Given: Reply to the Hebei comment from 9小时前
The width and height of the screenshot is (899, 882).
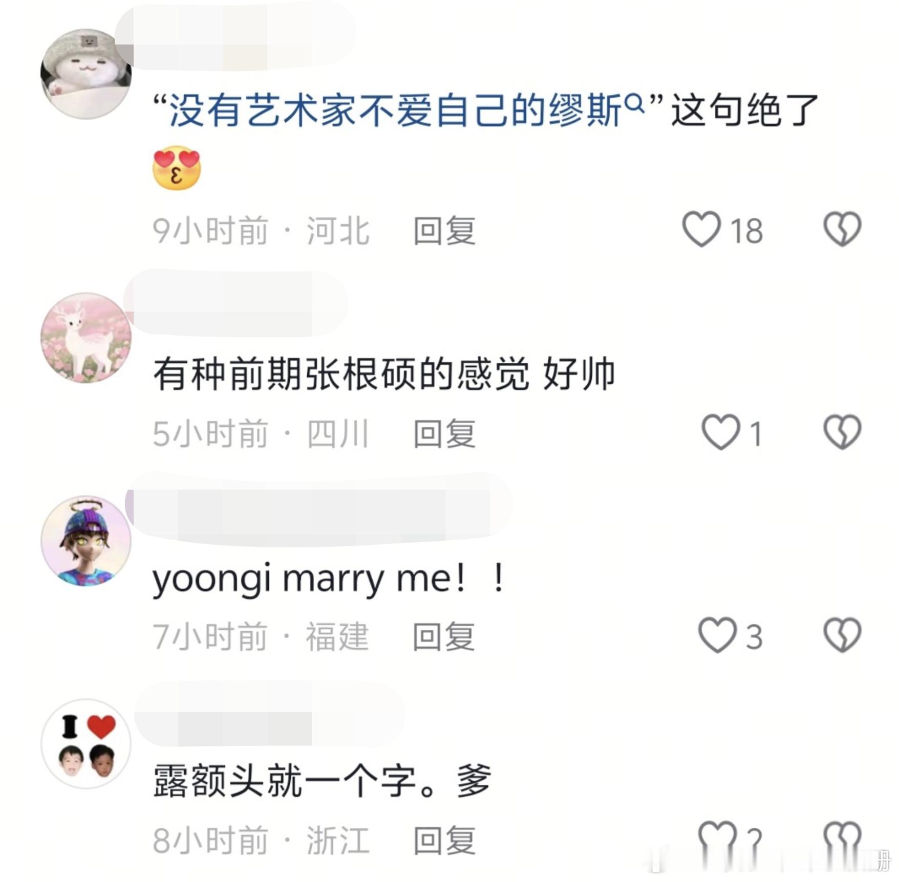Looking at the screenshot, I should [x=444, y=231].
